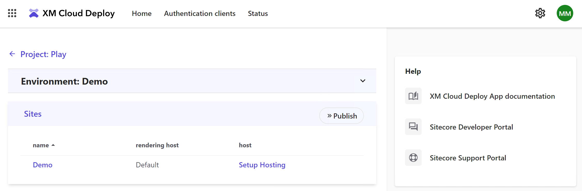Click the Publish button

click(x=341, y=116)
